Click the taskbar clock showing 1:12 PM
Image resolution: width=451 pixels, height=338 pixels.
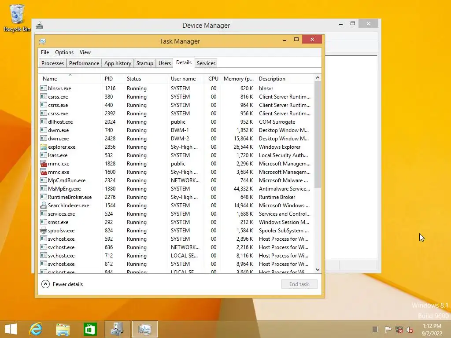432,330
